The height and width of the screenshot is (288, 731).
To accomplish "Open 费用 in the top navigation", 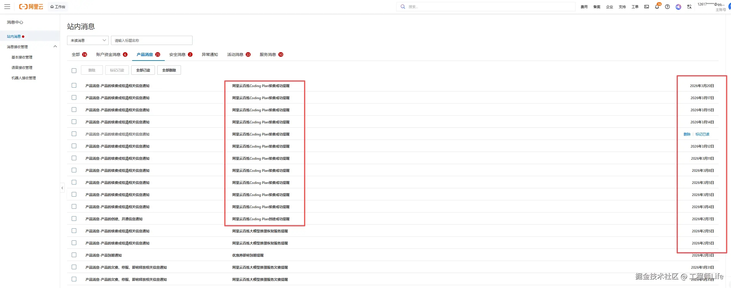I will pos(584,7).
